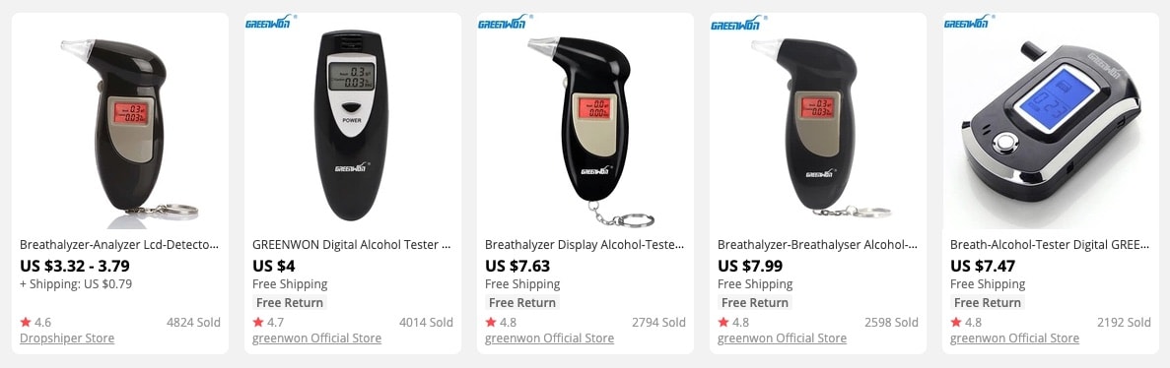This screenshot has width=1170, height=368.
Task: Click the Greenwon logo above the $4 tester
Action: tap(271, 22)
